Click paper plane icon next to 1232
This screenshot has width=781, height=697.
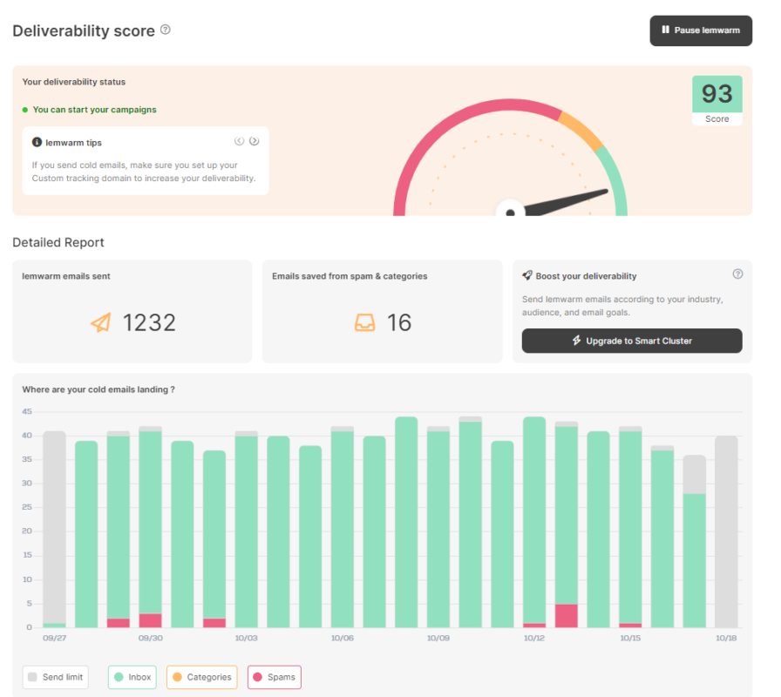(x=101, y=322)
